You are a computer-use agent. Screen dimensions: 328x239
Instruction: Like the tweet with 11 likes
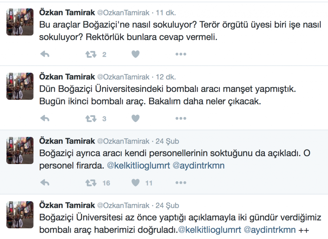pos(135,183)
